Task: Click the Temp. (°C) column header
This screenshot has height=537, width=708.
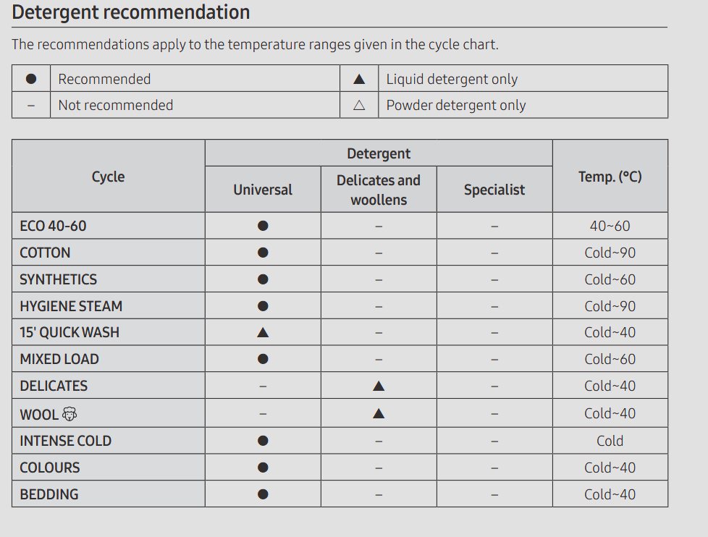Action: click(610, 177)
